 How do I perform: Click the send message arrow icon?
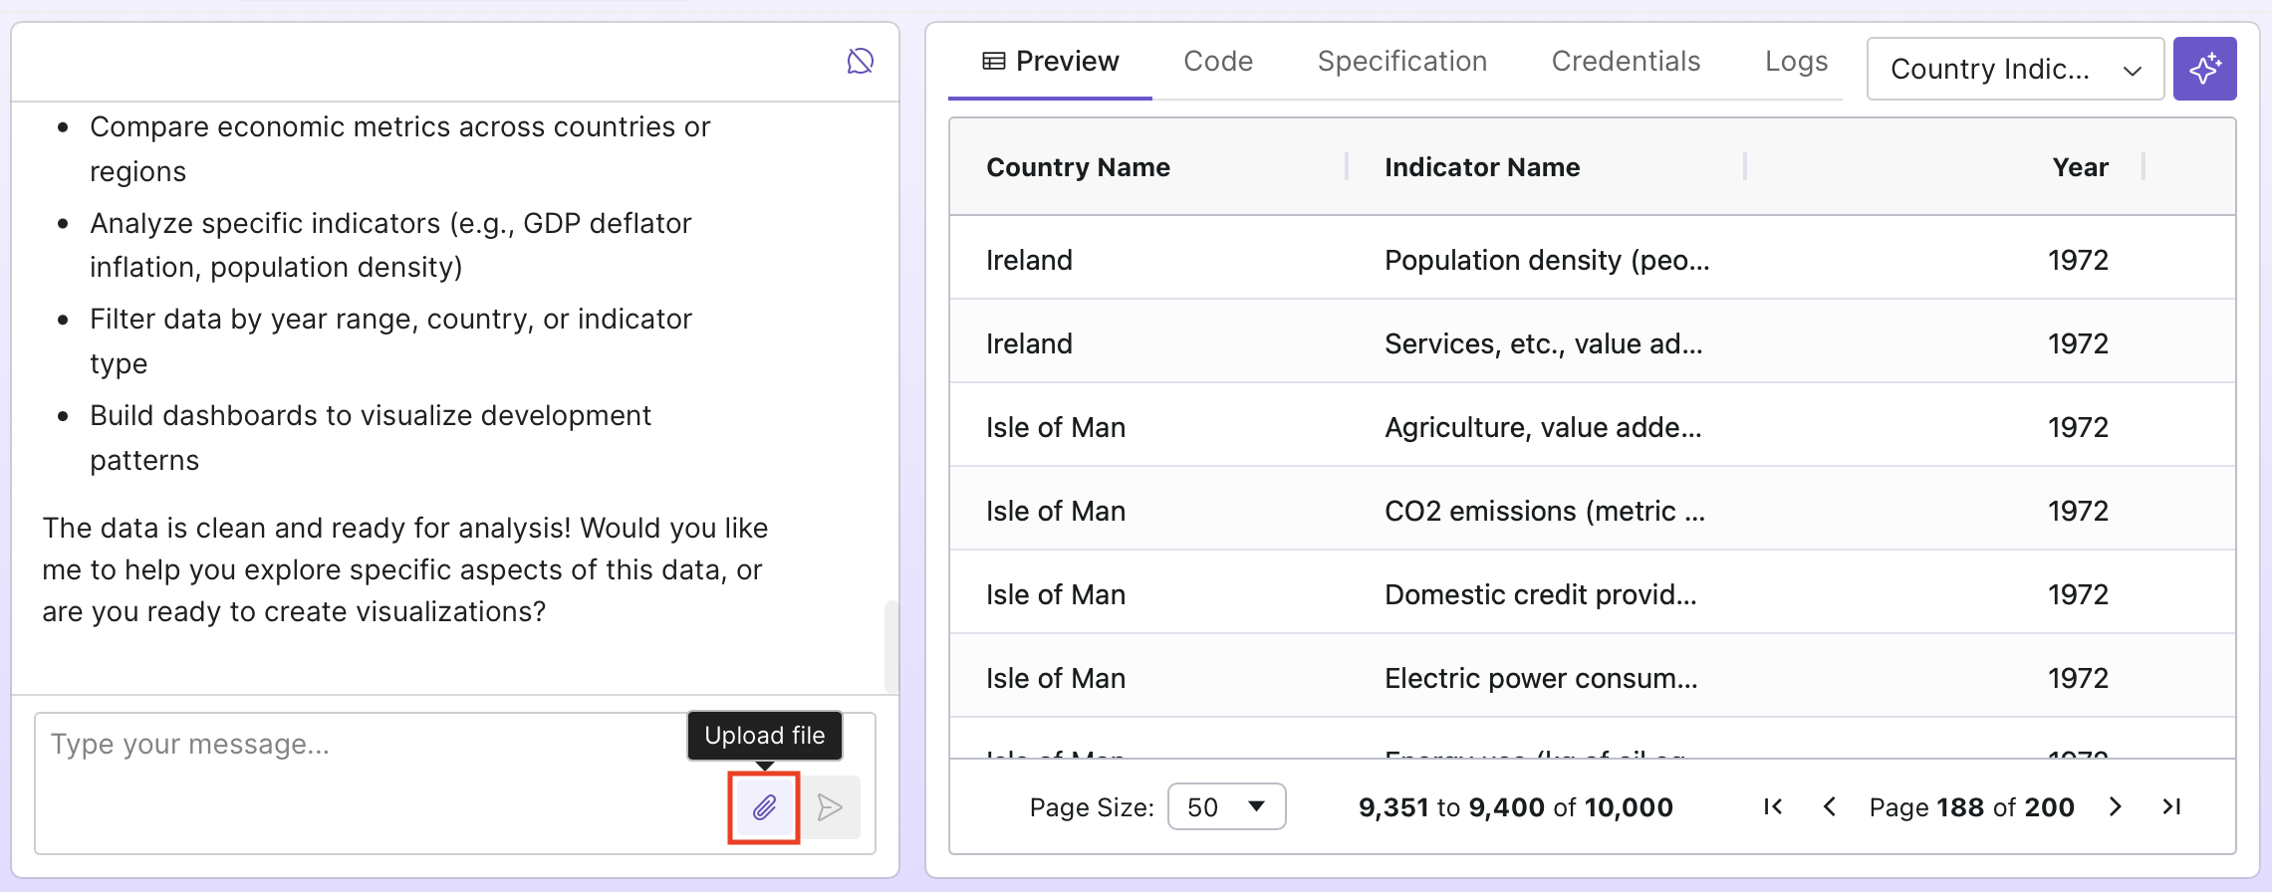tap(830, 807)
